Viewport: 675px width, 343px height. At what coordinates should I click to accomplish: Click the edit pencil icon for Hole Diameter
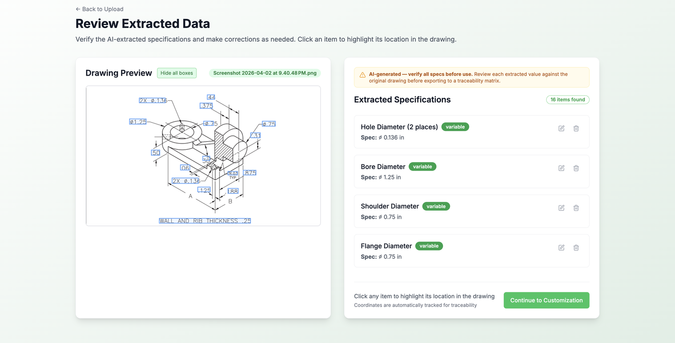(561, 128)
